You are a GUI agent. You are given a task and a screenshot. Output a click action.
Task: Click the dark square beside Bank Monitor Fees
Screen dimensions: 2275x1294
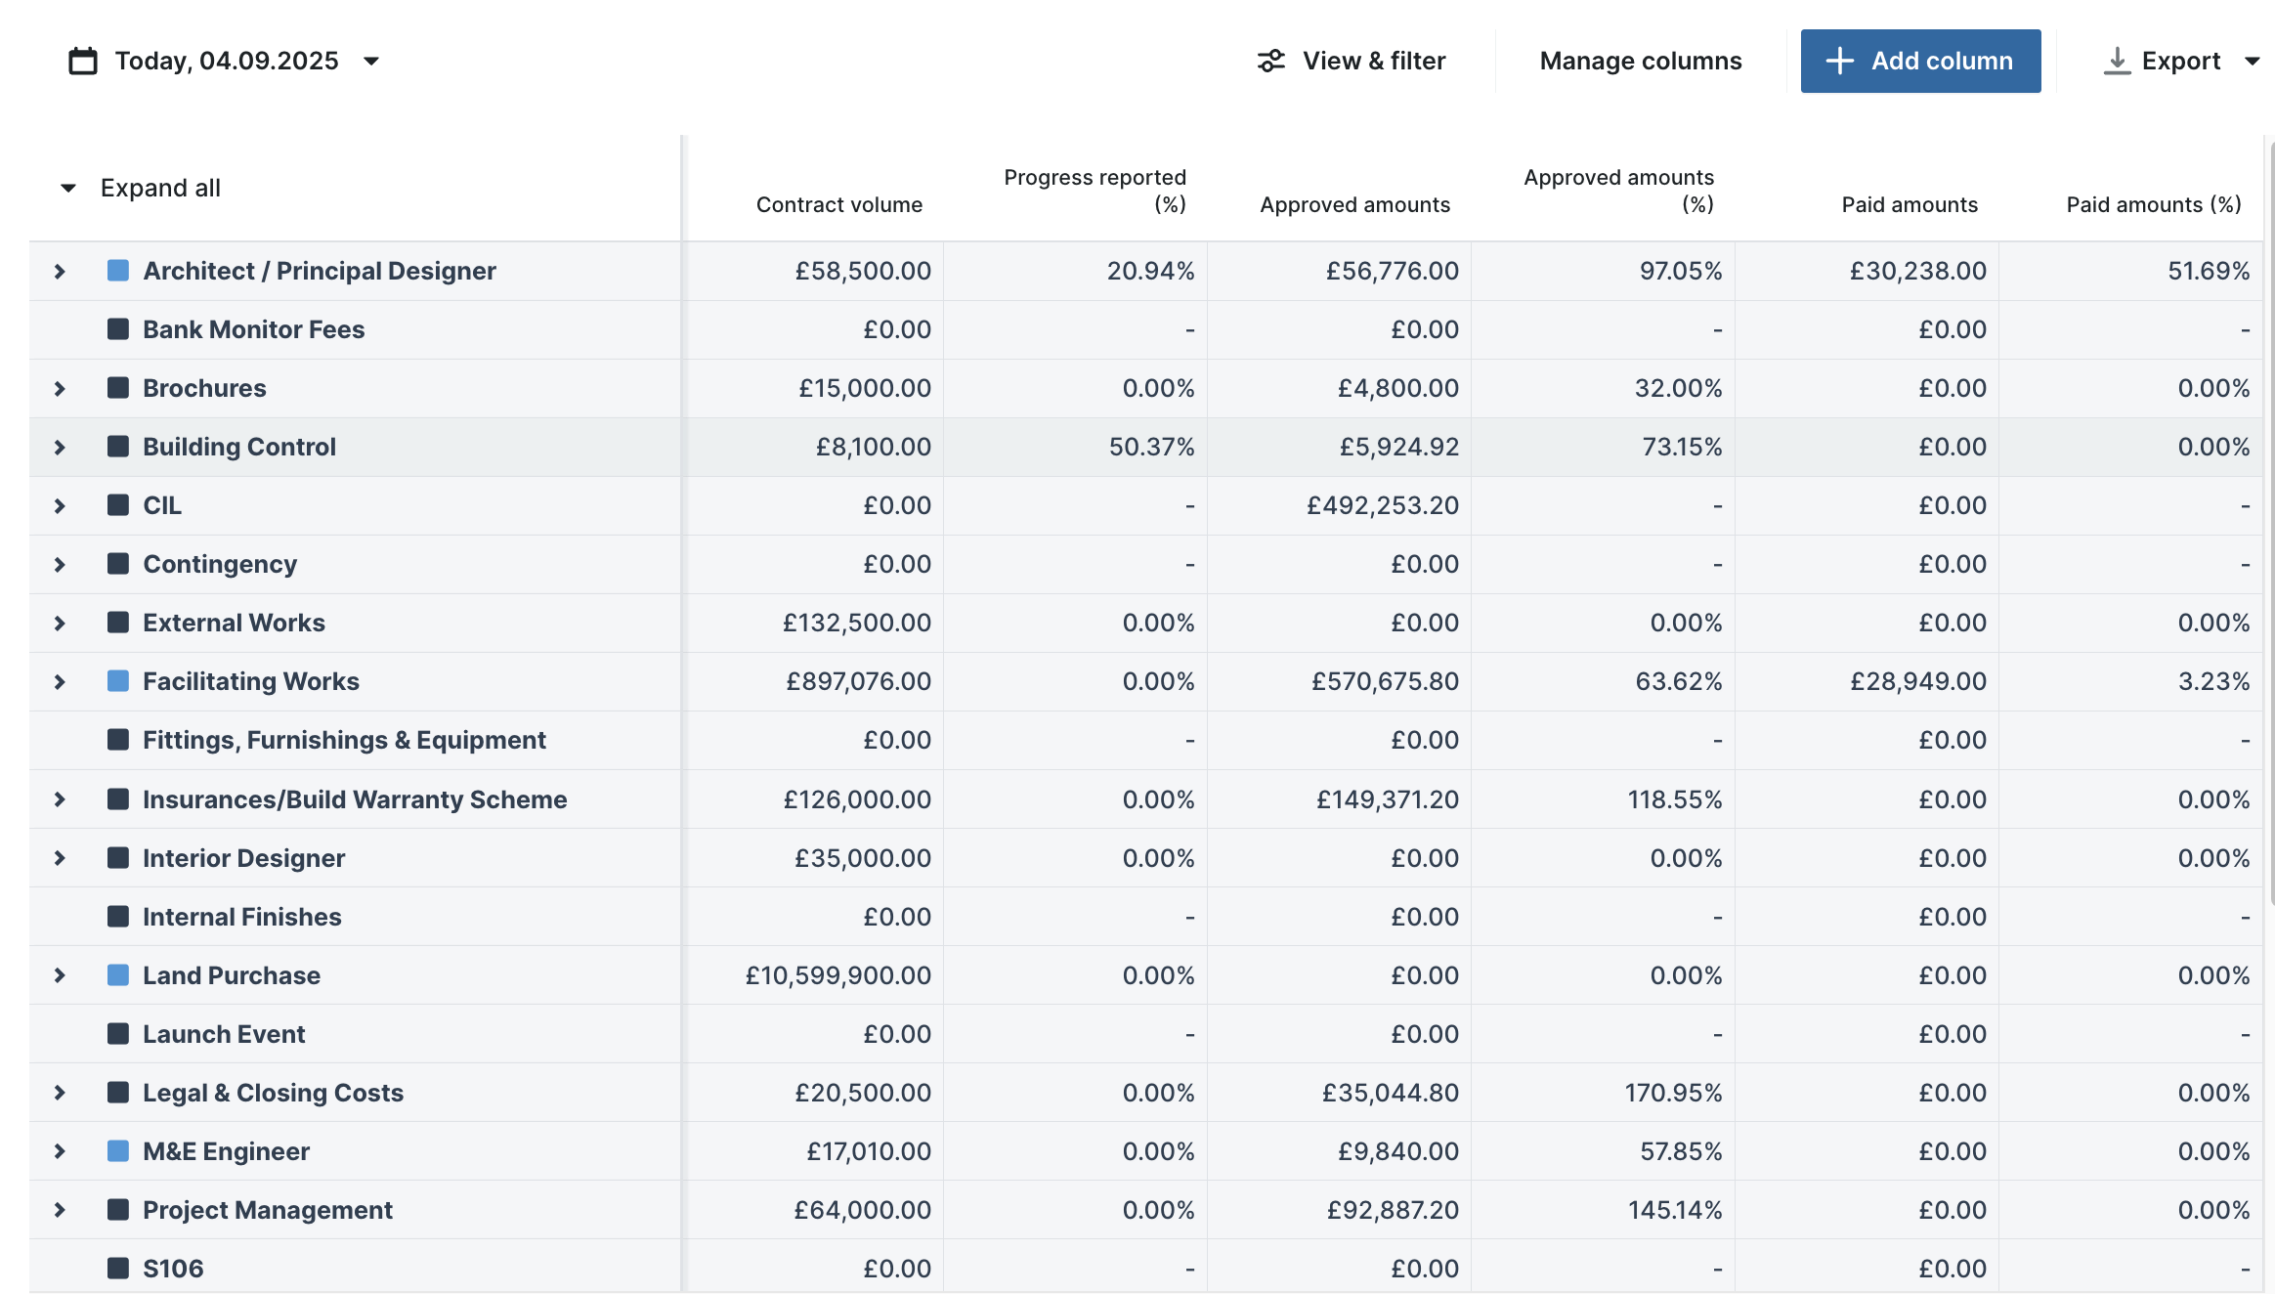point(118,329)
